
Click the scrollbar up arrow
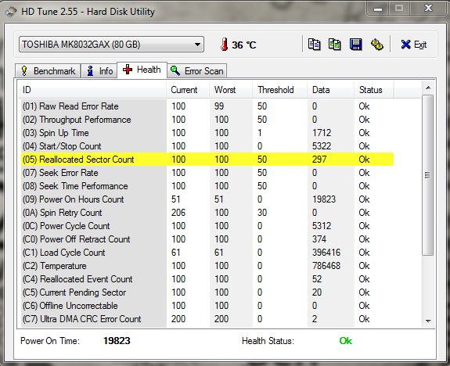tap(428, 88)
